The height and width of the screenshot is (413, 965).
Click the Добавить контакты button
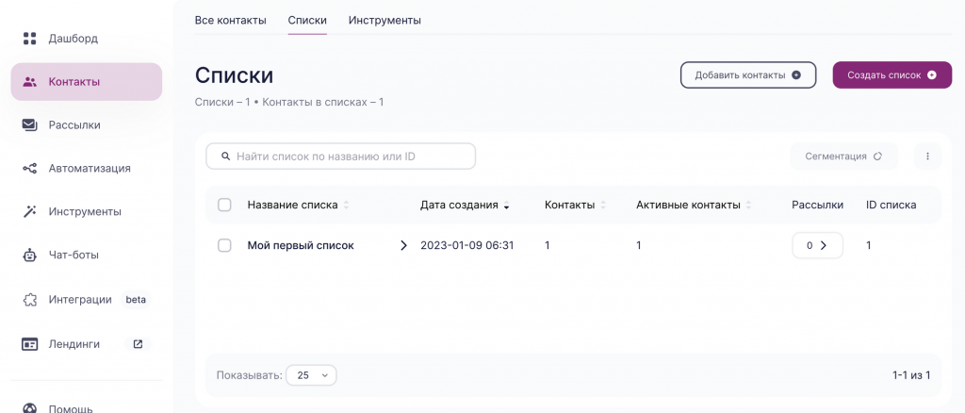tap(747, 75)
